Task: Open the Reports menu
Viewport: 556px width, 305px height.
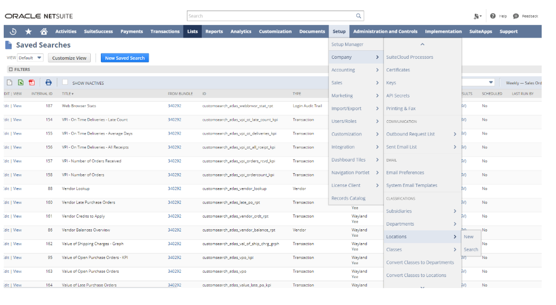Action: 214,31
